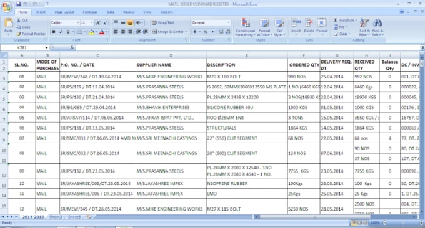Switch to Page Layout view icon
The image size is (425, 228).
click(359, 223)
